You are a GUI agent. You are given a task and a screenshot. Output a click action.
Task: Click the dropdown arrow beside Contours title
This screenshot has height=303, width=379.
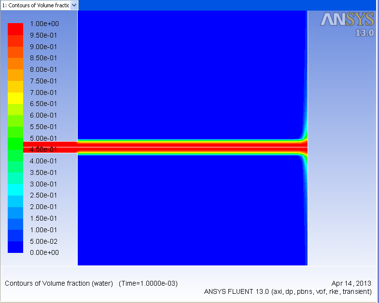[x=74, y=5]
